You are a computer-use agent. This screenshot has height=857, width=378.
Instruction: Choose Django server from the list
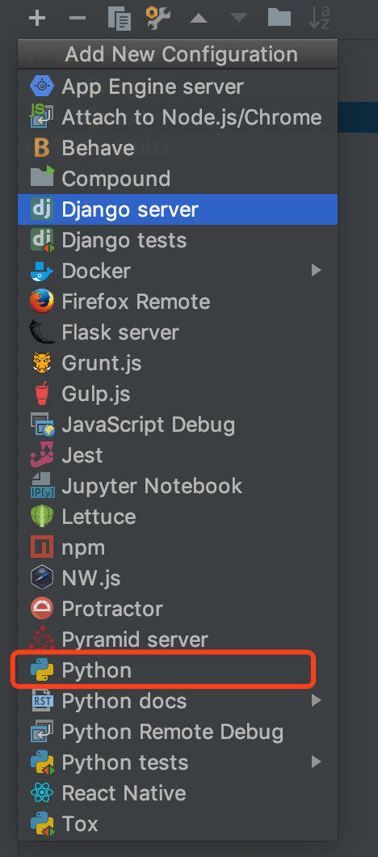click(x=178, y=209)
